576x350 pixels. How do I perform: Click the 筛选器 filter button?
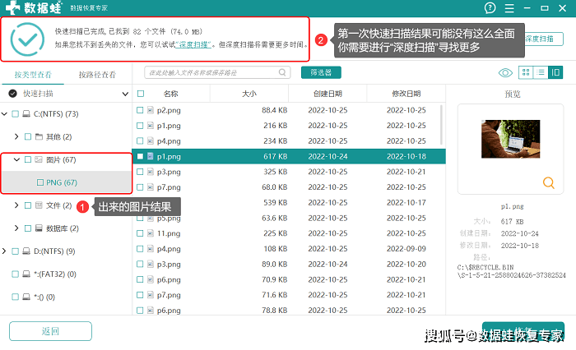[321, 72]
